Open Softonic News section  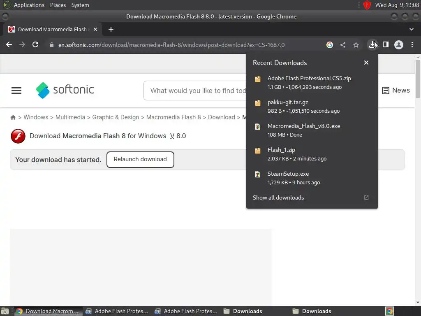click(x=396, y=90)
